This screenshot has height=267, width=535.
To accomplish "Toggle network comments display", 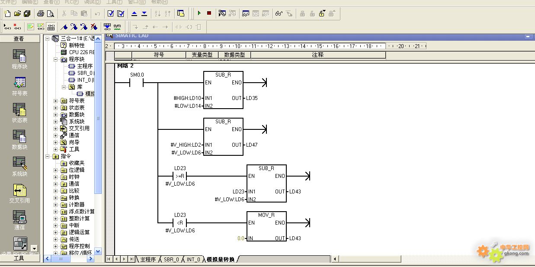I will tap(41, 27).
